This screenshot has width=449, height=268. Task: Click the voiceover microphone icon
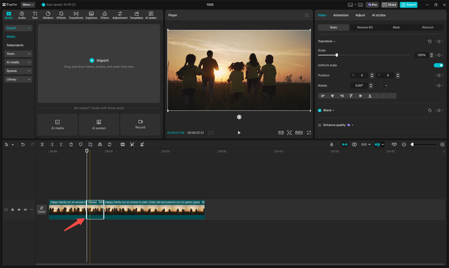coord(332,144)
